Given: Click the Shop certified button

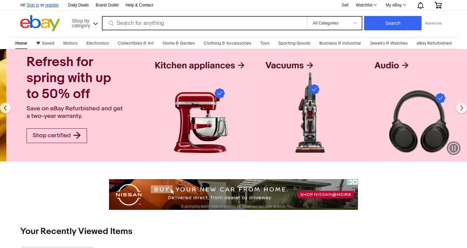Looking at the screenshot, I should (x=57, y=136).
